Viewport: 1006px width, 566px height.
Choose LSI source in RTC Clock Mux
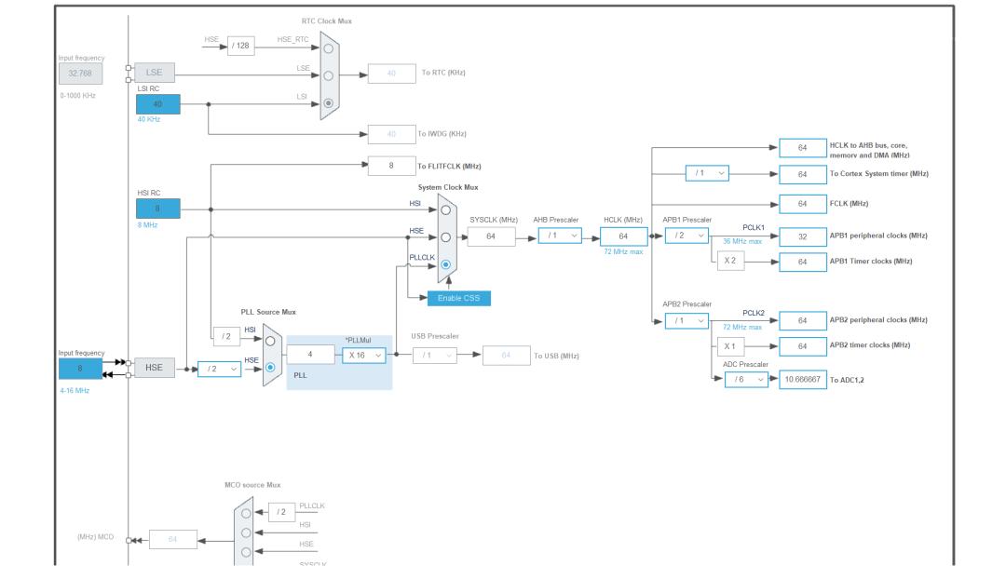point(328,103)
